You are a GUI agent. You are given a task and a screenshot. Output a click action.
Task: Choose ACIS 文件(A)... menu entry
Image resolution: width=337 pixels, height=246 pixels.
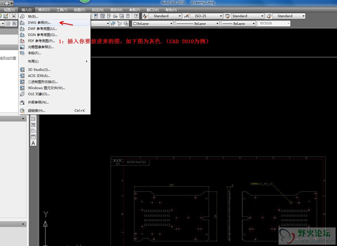point(55,76)
